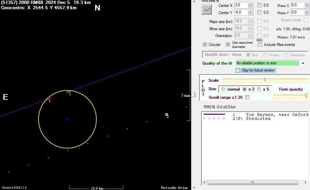Click the blue center dot of the asteroid circle

(67, 119)
